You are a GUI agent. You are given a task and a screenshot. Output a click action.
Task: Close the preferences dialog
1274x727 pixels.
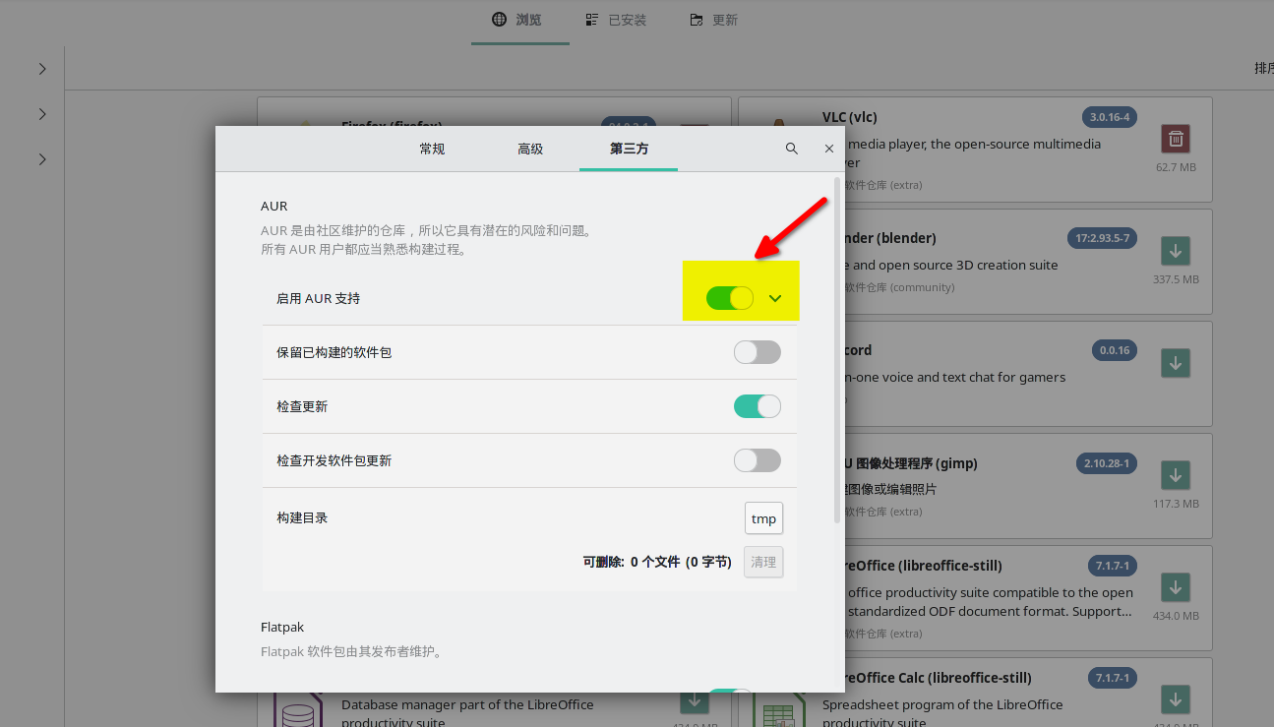click(829, 149)
